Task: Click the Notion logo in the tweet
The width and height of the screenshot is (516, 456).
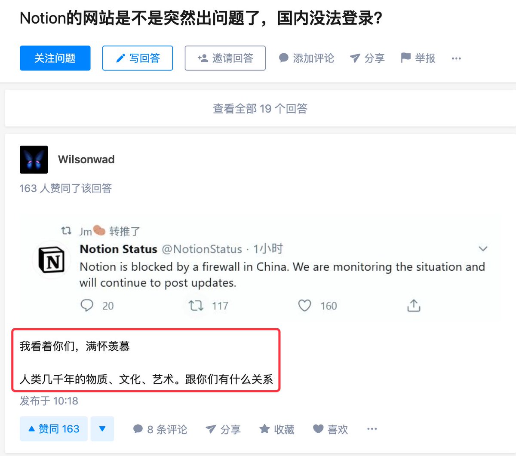Action: click(52, 260)
